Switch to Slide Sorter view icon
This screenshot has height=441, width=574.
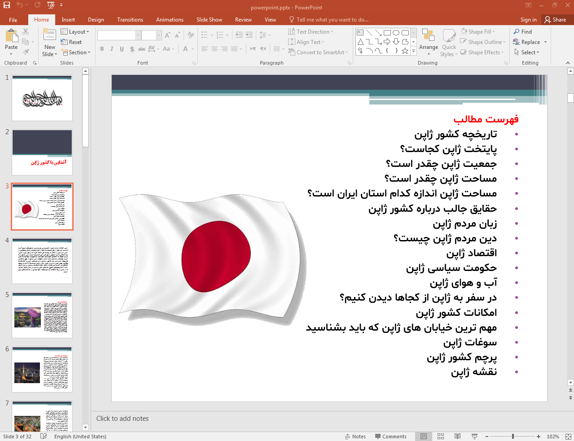pos(440,437)
